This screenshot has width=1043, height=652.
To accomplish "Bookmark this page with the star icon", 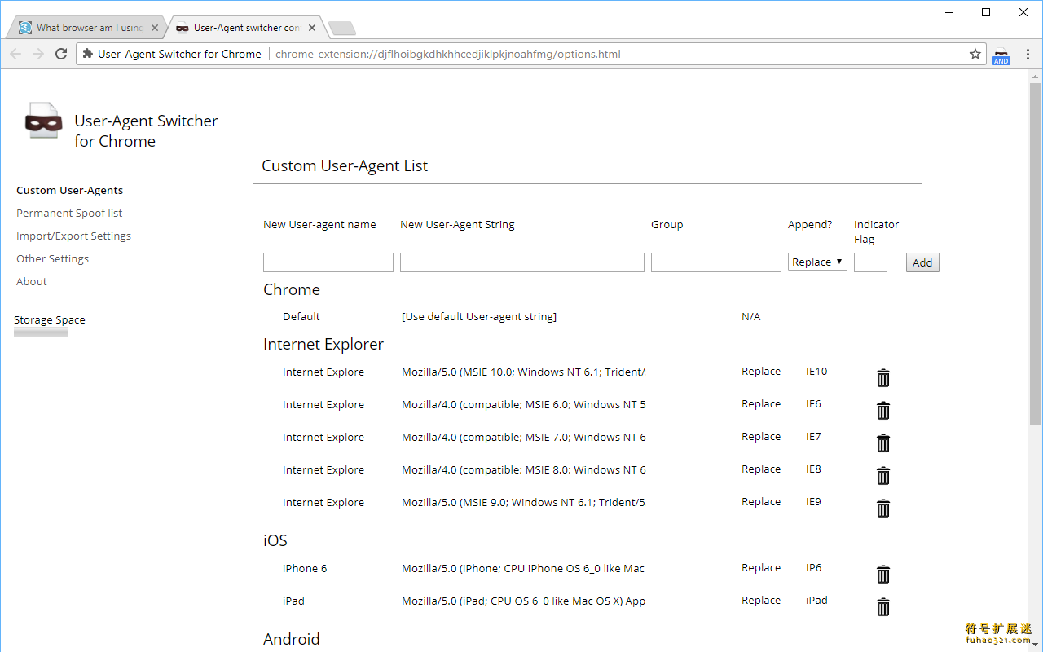I will click(x=975, y=54).
